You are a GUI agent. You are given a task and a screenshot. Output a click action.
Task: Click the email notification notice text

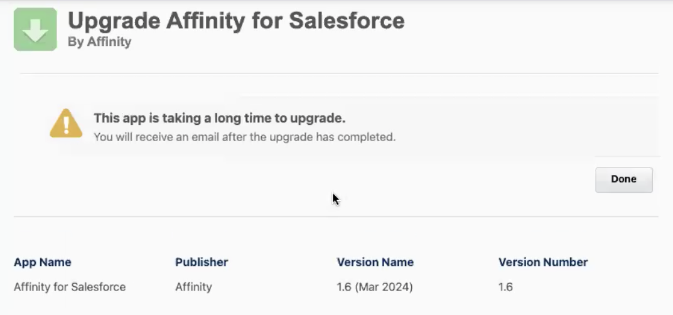tap(244, 136)
